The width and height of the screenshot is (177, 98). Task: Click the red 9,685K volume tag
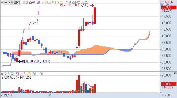[168, 84]
